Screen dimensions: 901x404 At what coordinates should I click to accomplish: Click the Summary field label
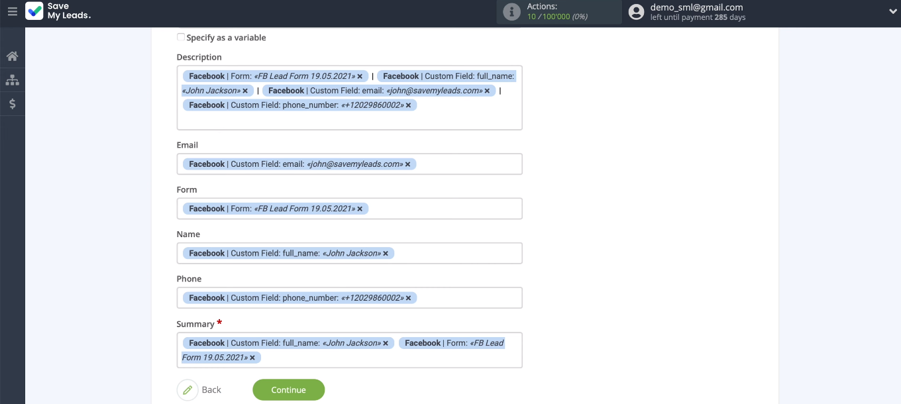(x=195, y=325)
